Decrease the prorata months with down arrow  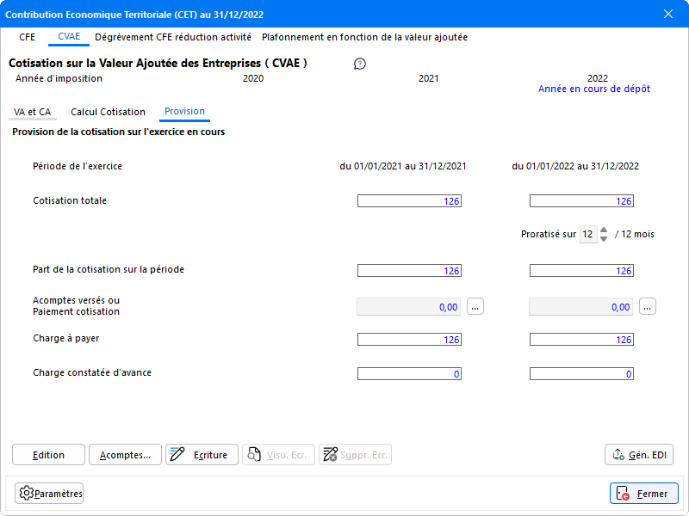604,239
